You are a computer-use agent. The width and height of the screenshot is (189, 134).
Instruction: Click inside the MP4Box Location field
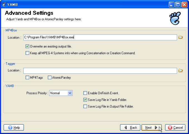click(x=100, y=37)
